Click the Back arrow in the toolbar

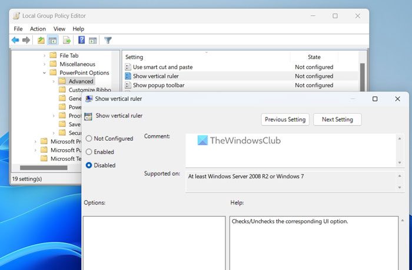click(15, 41)
